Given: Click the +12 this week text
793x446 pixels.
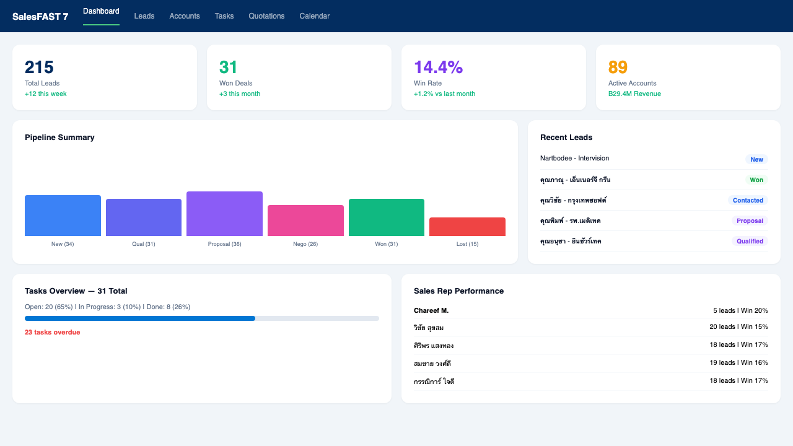Looking at the screenshot, I should click(46, 94).
